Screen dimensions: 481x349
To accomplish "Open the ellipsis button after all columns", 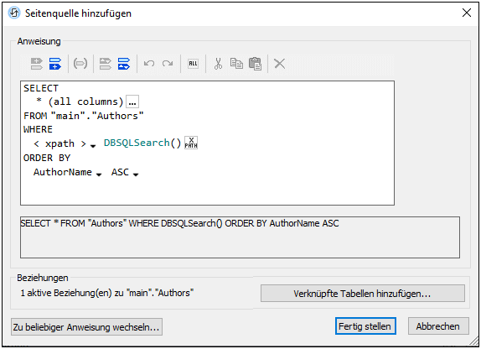I will [x=132, y=102].
